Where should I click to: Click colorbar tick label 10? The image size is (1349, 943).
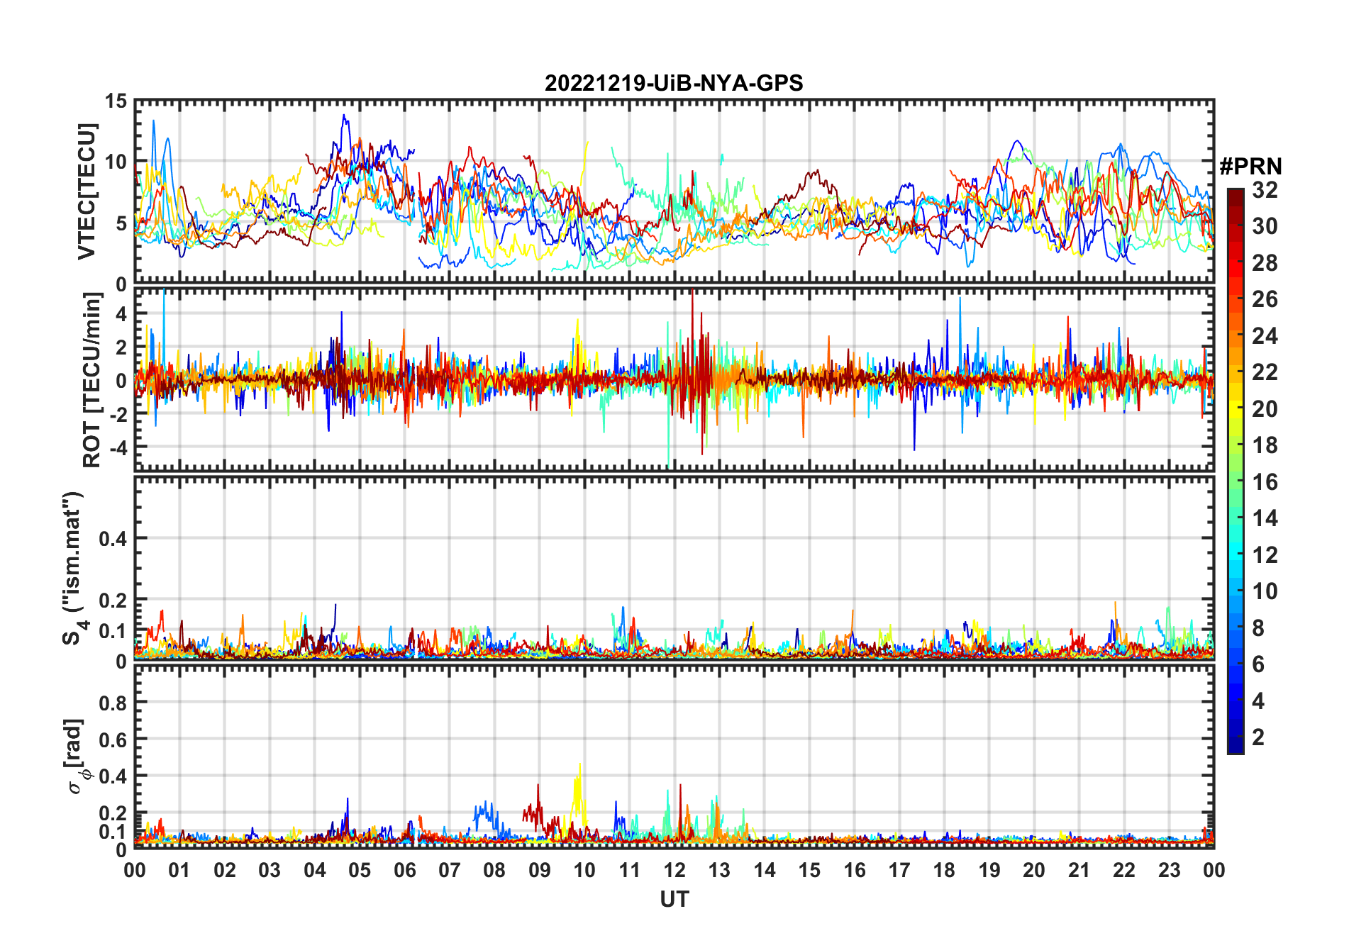[1265, 591]
